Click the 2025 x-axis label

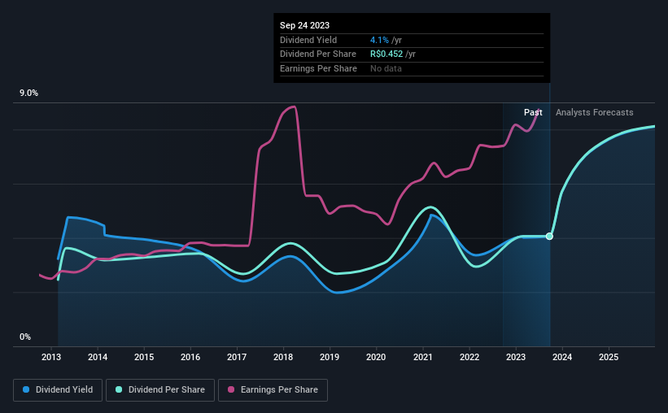coord(609,357)
